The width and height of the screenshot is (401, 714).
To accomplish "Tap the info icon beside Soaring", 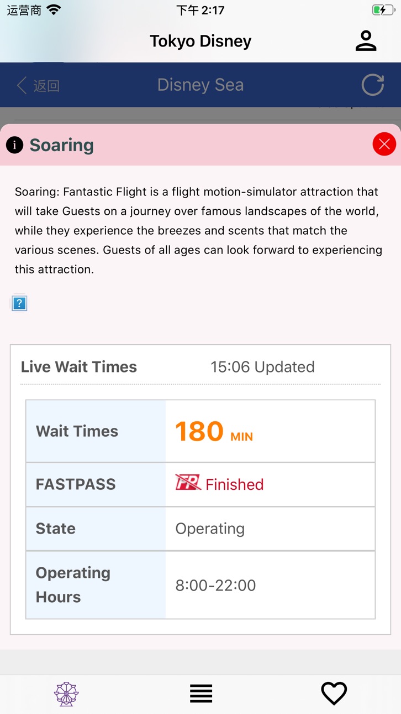I will [14, 145].
